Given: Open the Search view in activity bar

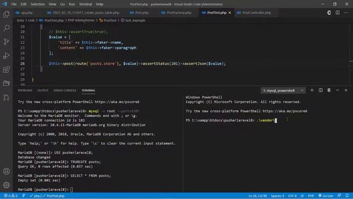Looking at the screenshot, I should (6, 28).
